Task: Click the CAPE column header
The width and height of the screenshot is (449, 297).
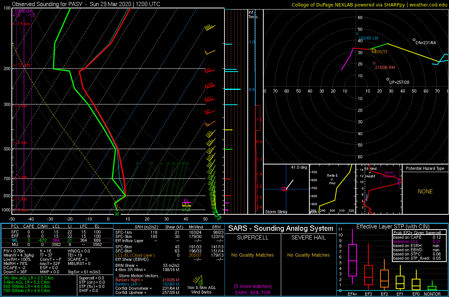Action: coord(29,226)
